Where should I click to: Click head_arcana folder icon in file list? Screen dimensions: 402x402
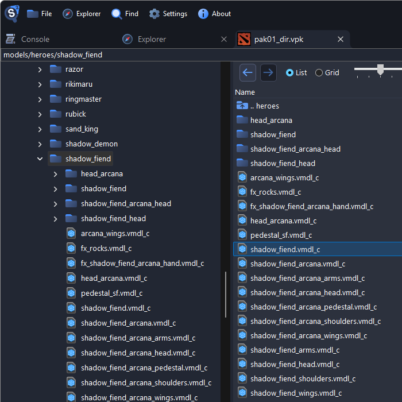click(x=242, y=119)
